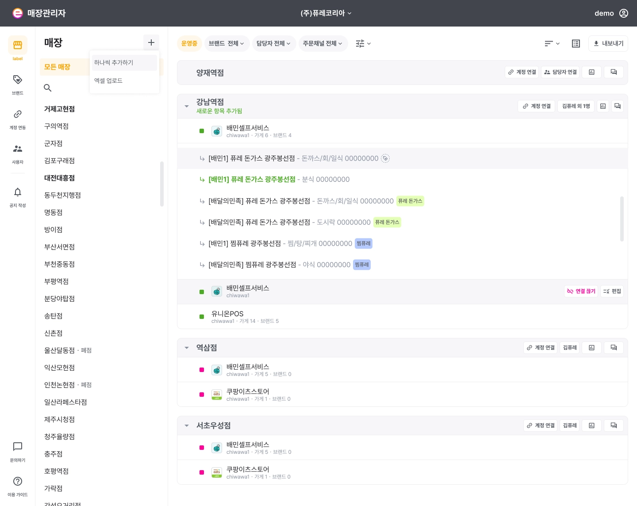
Task: Click pink status square of 역삼점 쿠팡이츠스토어
Action: pyautogui.click(x=202, y=395)
